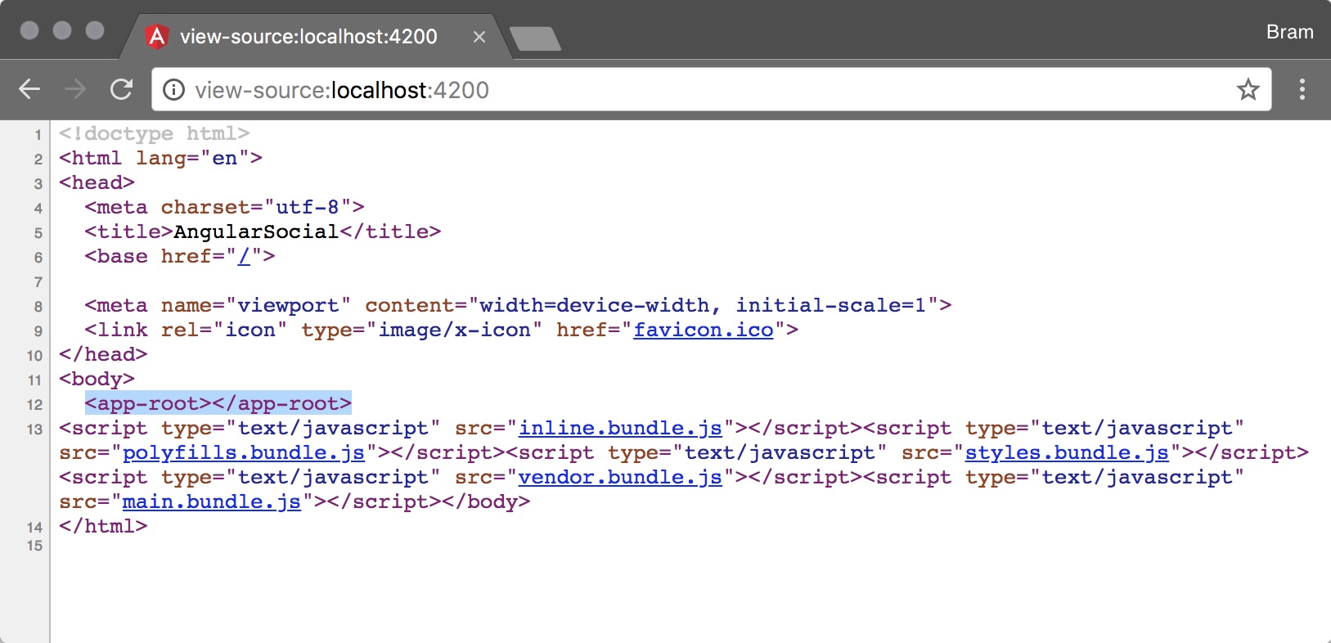Open the polyfills.bundle.js link

pos(244,452)
